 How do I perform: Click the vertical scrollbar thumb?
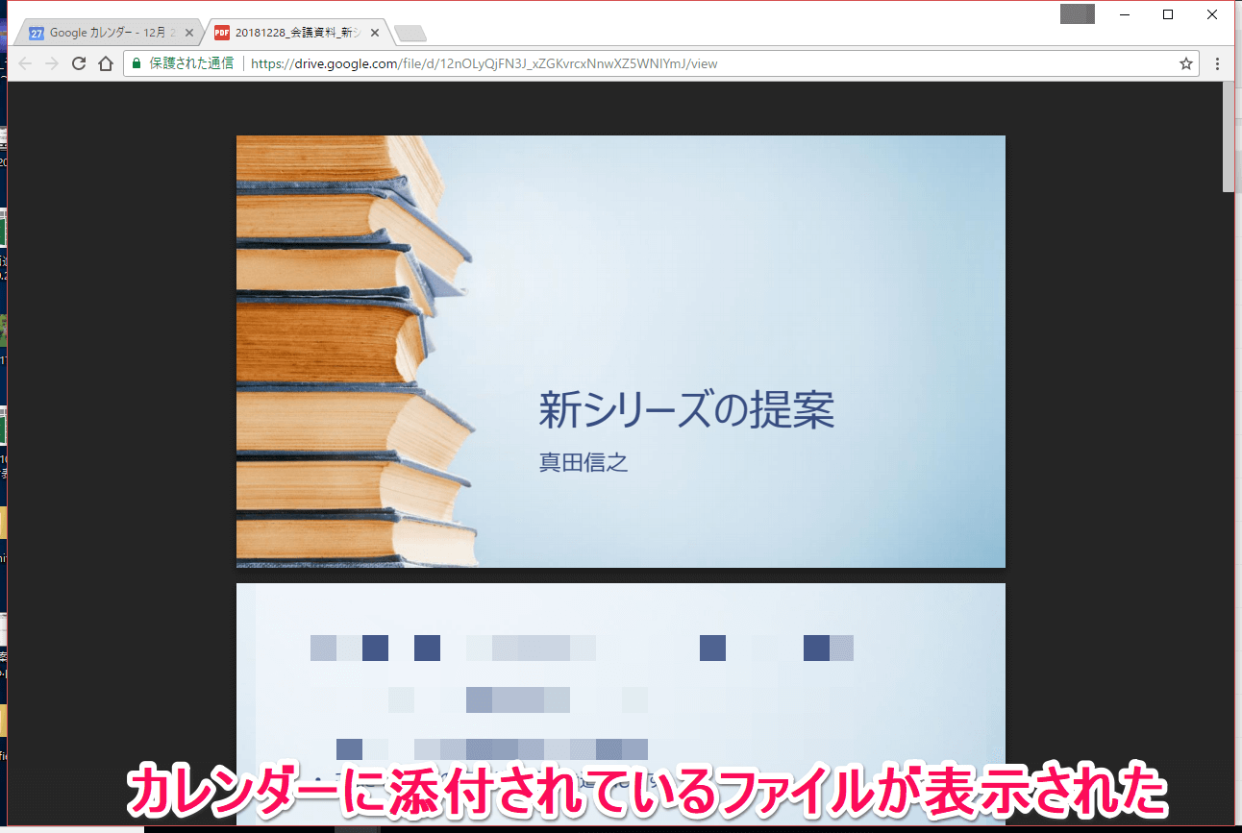point(1228,137)
